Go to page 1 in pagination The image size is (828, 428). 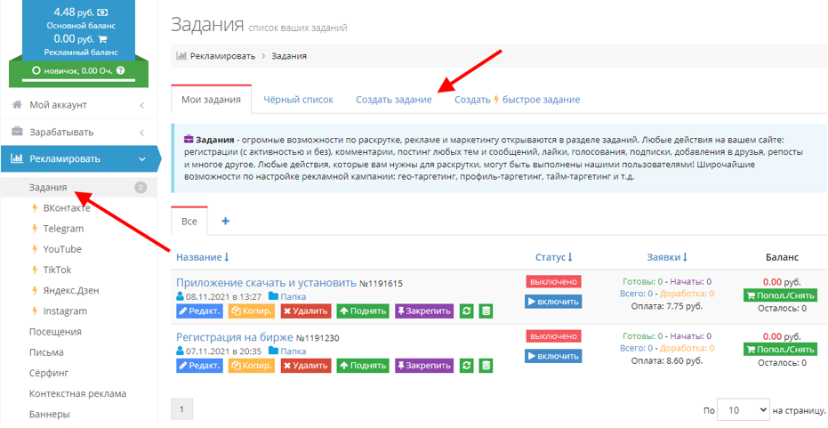click(x=181, y=409)
